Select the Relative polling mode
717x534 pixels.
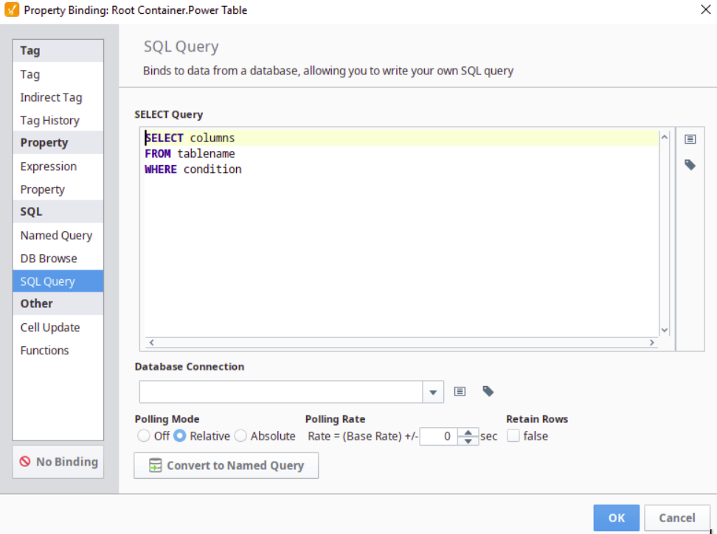point(179,436)
